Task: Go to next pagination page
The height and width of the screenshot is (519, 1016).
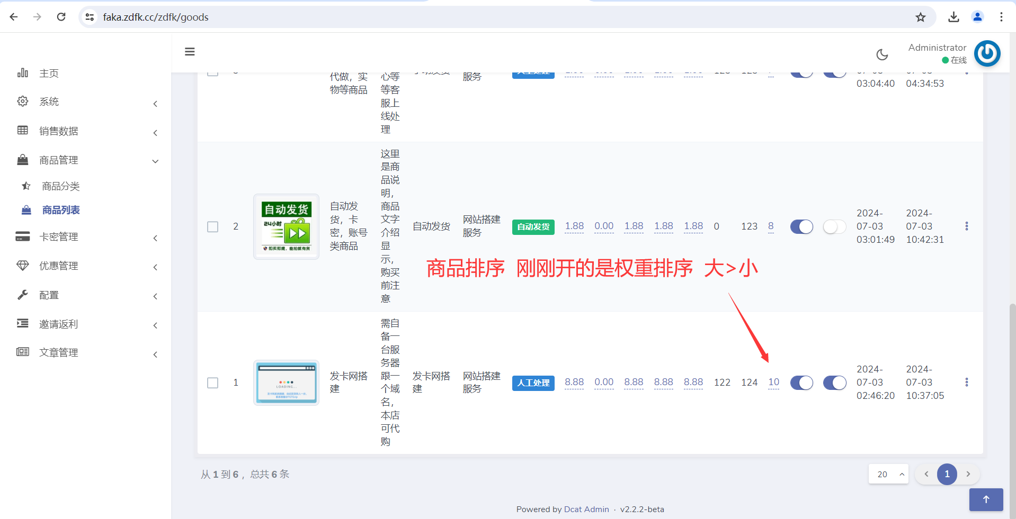Action: (x=968, y=474)
